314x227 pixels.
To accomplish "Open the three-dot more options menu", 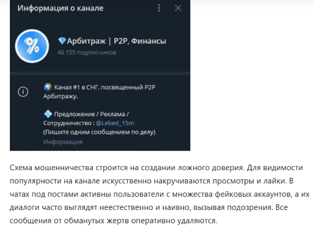I will click(159, 8).
